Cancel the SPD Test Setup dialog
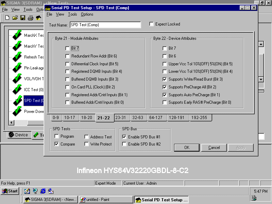The height and width of the screenshot is (204, 272). click(214, 148)
